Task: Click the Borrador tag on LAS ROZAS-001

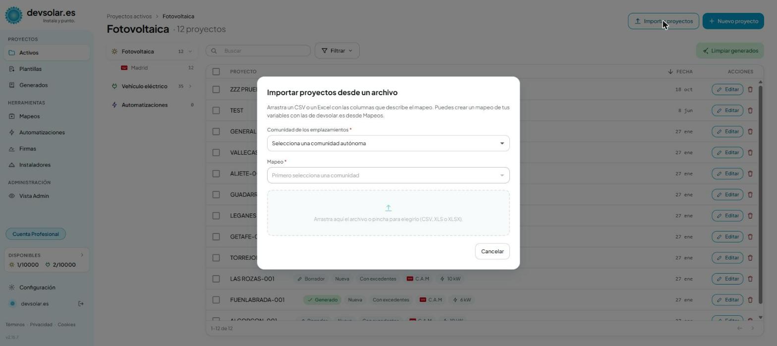Action: [311, 279]
